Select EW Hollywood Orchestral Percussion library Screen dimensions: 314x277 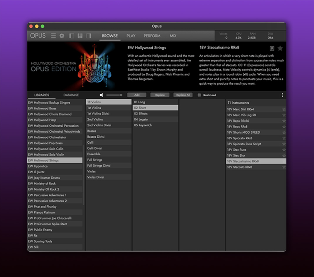pos(55,126)
